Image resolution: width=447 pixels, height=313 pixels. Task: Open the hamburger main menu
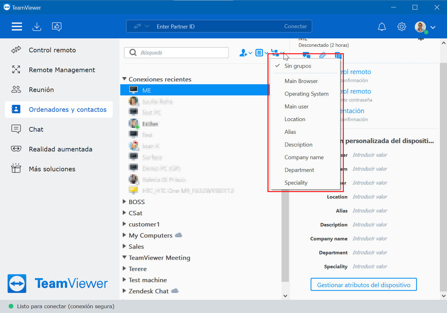(17, 27)
